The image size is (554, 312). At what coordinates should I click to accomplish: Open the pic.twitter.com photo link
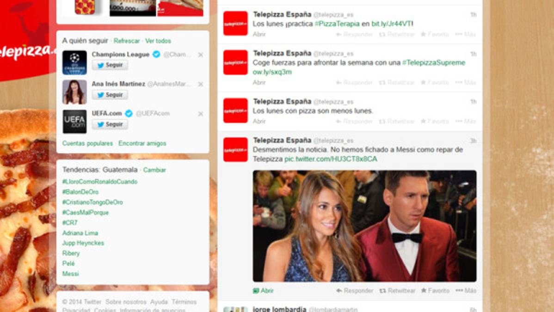click(x=332, y=158)
